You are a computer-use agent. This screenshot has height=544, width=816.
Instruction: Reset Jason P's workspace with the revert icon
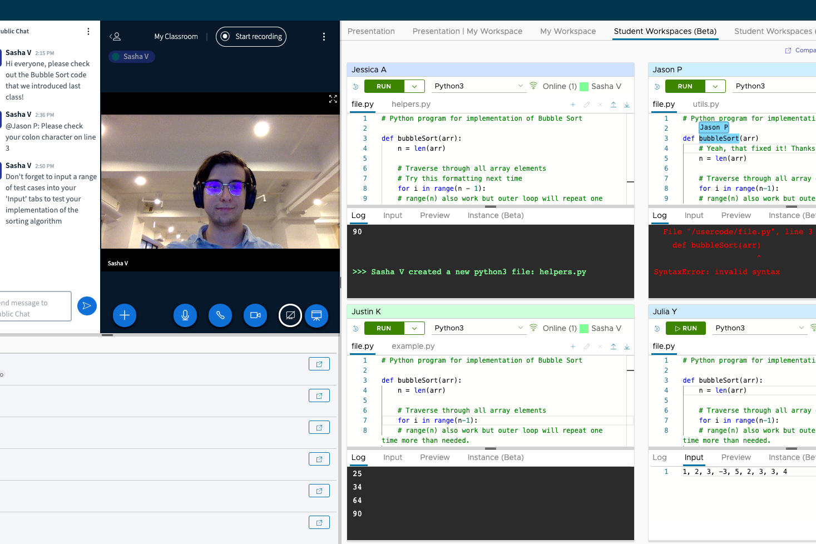(x=658, y=86)
